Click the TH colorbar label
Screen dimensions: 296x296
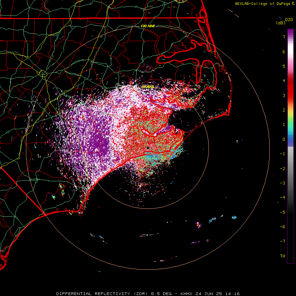283,256
